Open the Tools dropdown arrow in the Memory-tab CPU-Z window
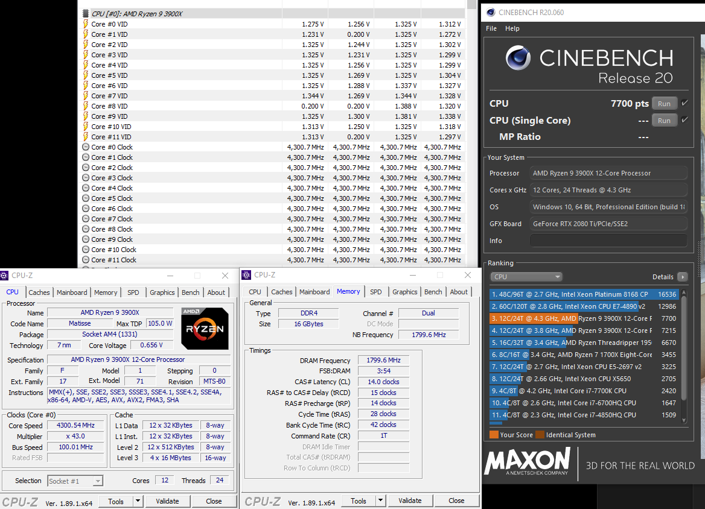This screenshot has width=705, height=509. 380,501
